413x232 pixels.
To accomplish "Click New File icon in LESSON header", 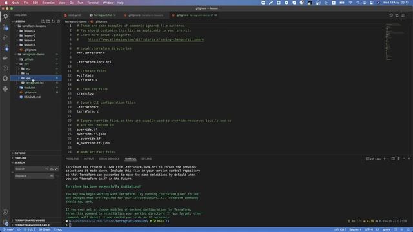I will (x=43, y=21).
